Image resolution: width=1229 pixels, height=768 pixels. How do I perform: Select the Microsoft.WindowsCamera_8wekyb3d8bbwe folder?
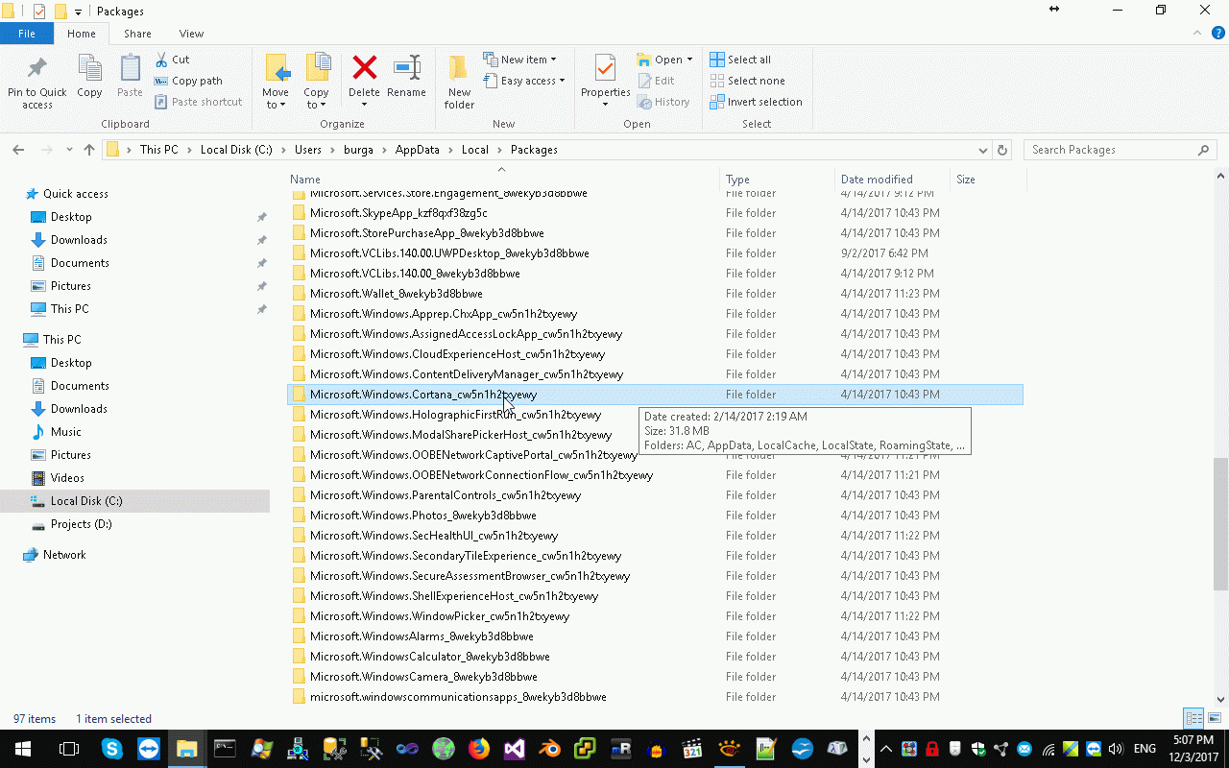(423, 677)
